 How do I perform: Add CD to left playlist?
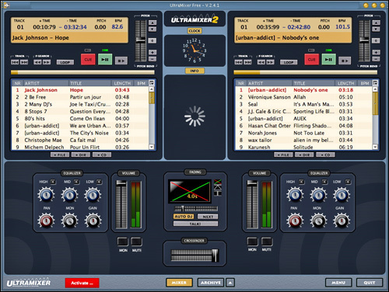102,155
